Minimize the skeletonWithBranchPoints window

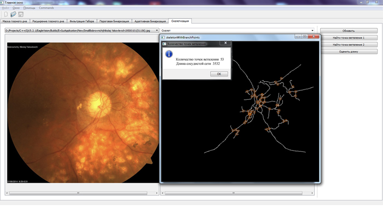tap(298, 37)
